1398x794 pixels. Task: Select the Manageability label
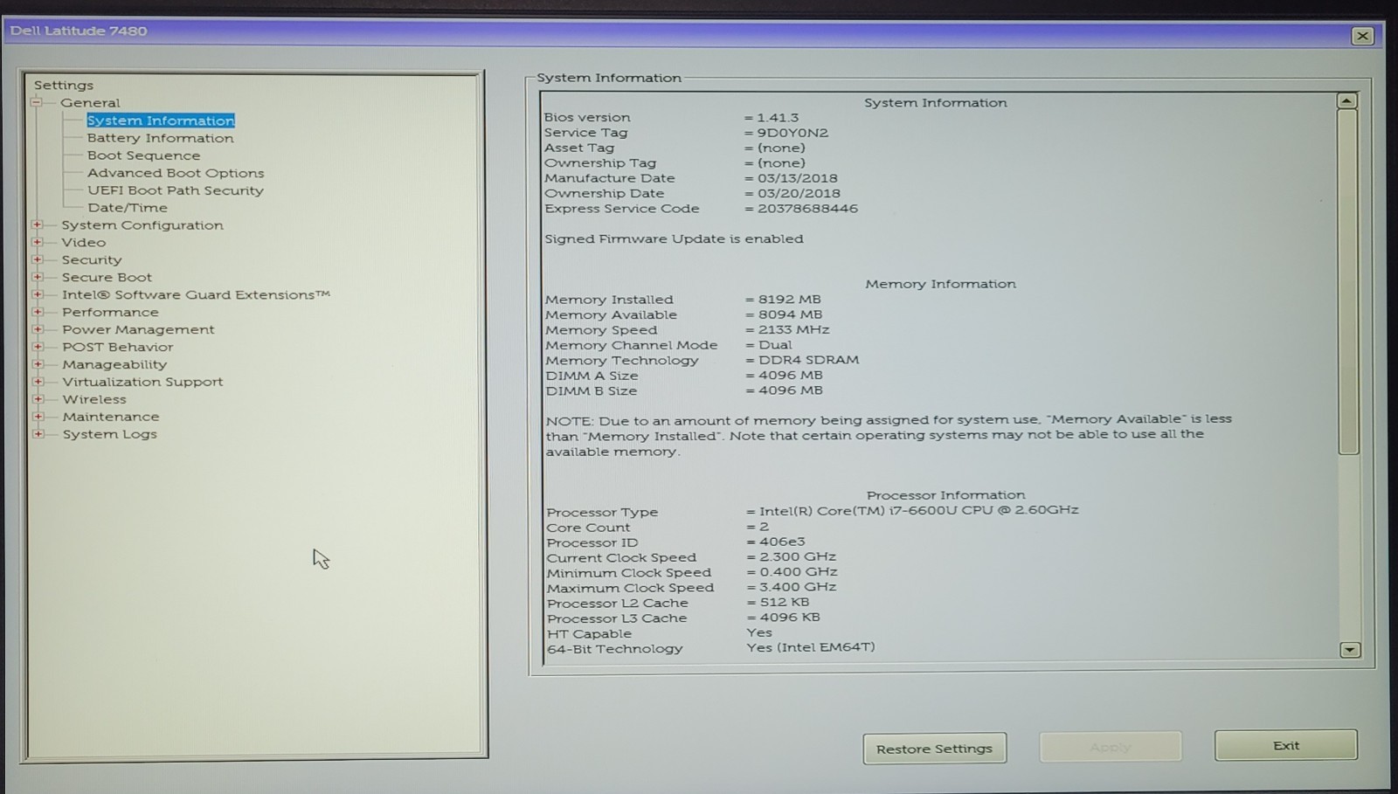tap(114, 365)
